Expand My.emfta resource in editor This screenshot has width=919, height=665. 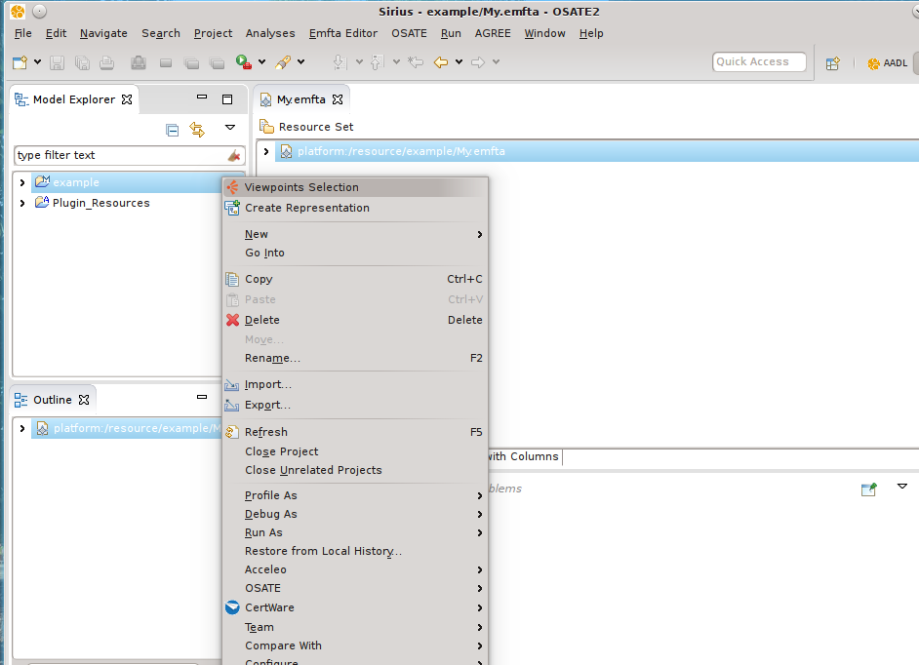[x=266, y=151]
